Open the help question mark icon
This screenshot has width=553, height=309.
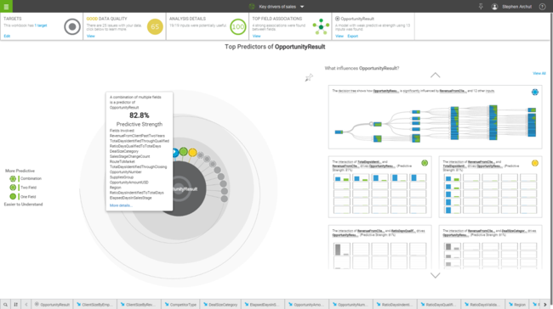543,7
